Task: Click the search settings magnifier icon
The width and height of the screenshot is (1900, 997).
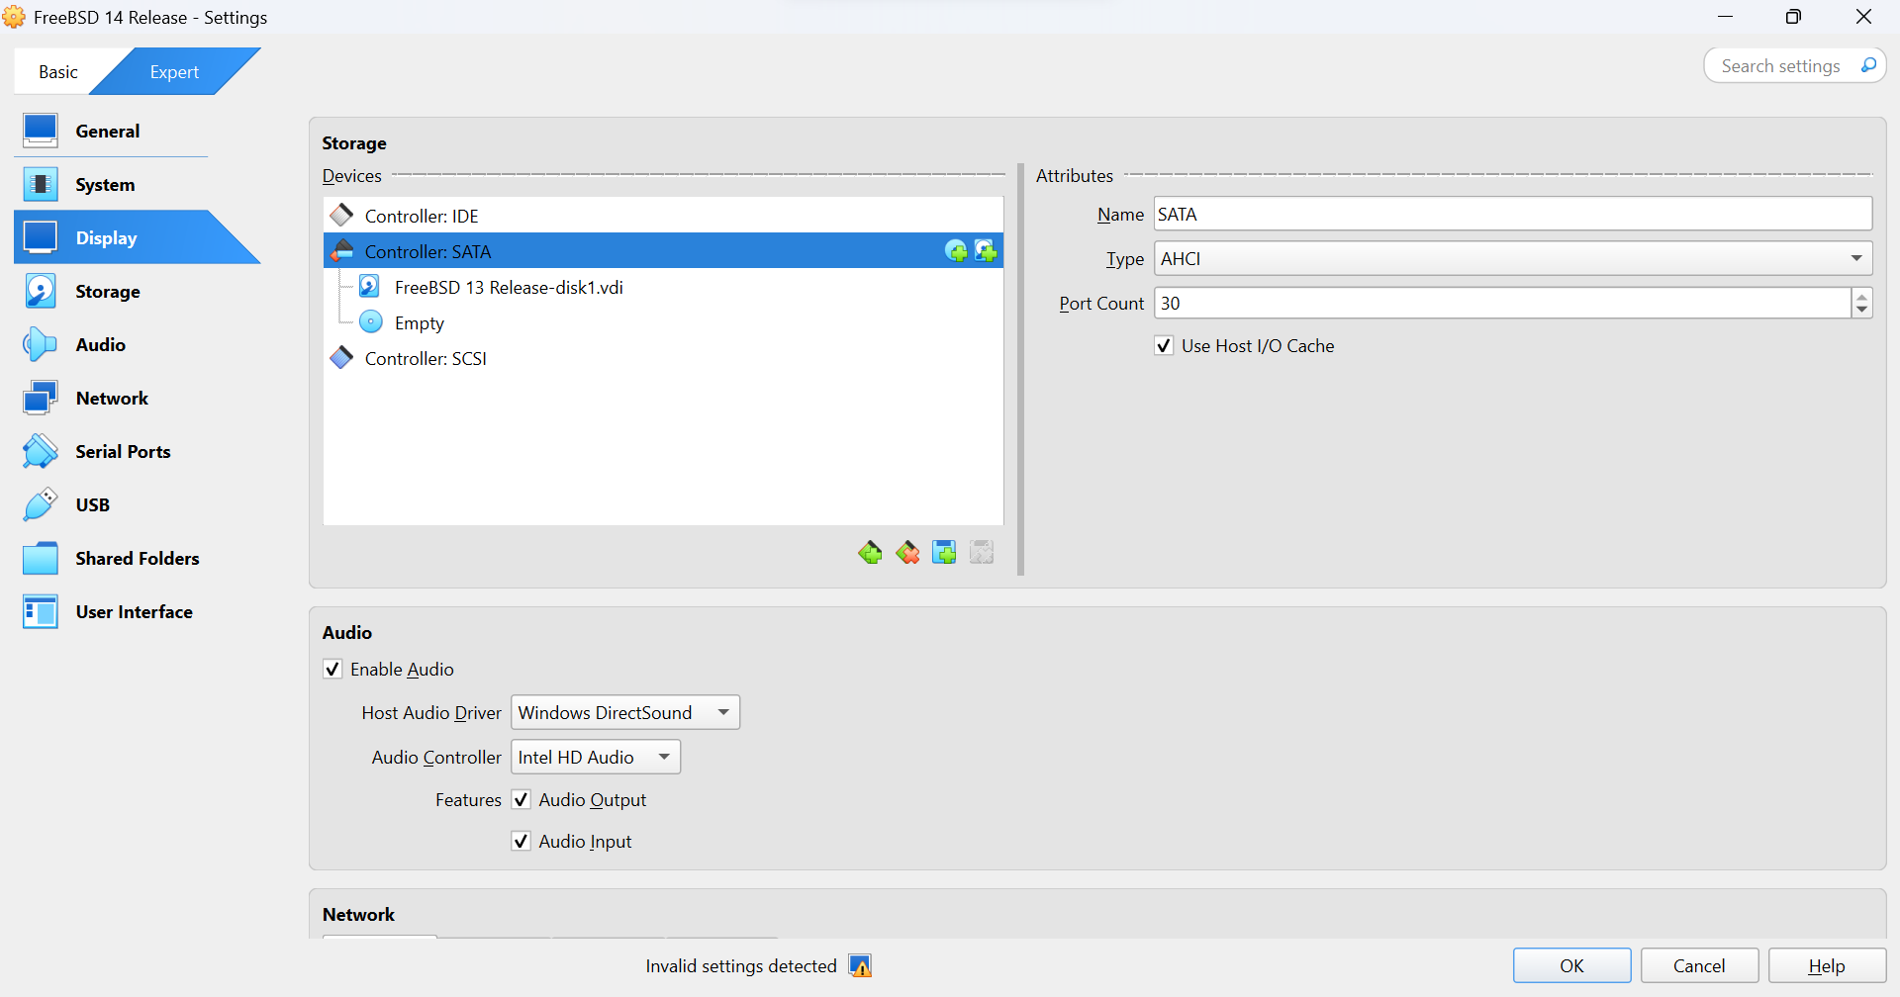Action: pos(1868,66)
